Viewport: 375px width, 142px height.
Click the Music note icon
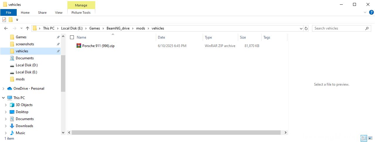pos(12,133)
